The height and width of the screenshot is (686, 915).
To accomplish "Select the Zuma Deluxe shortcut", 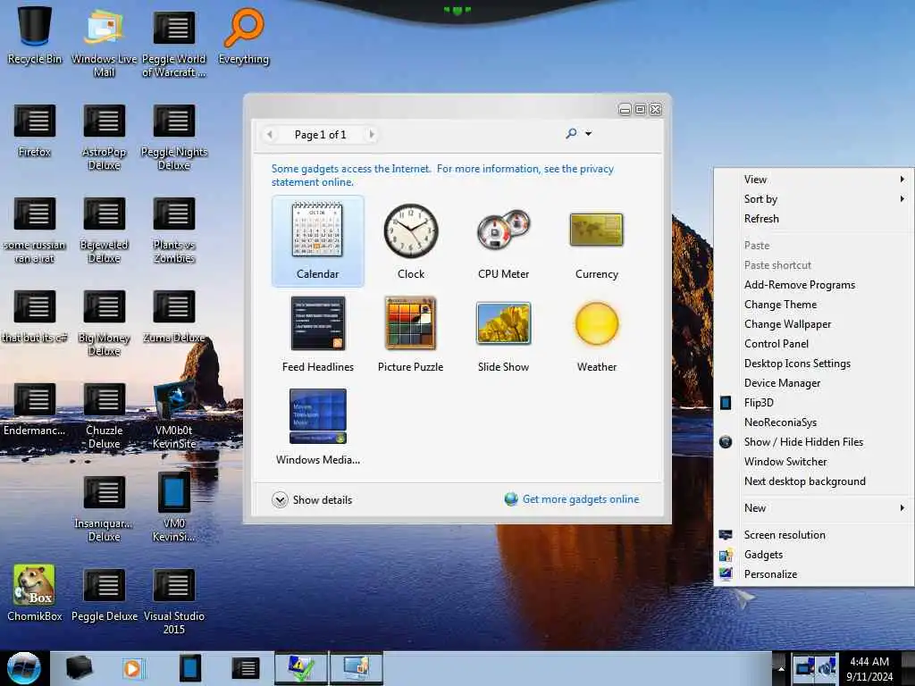I will pos(174,316).
